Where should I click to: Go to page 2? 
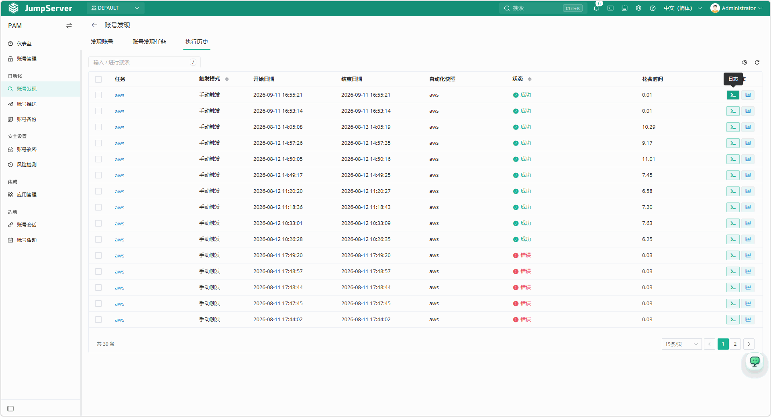[735, 344]
